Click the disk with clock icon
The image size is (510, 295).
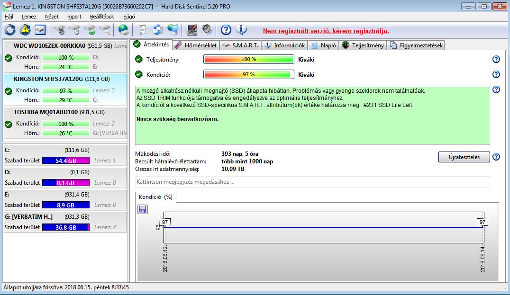pos(74,30)
